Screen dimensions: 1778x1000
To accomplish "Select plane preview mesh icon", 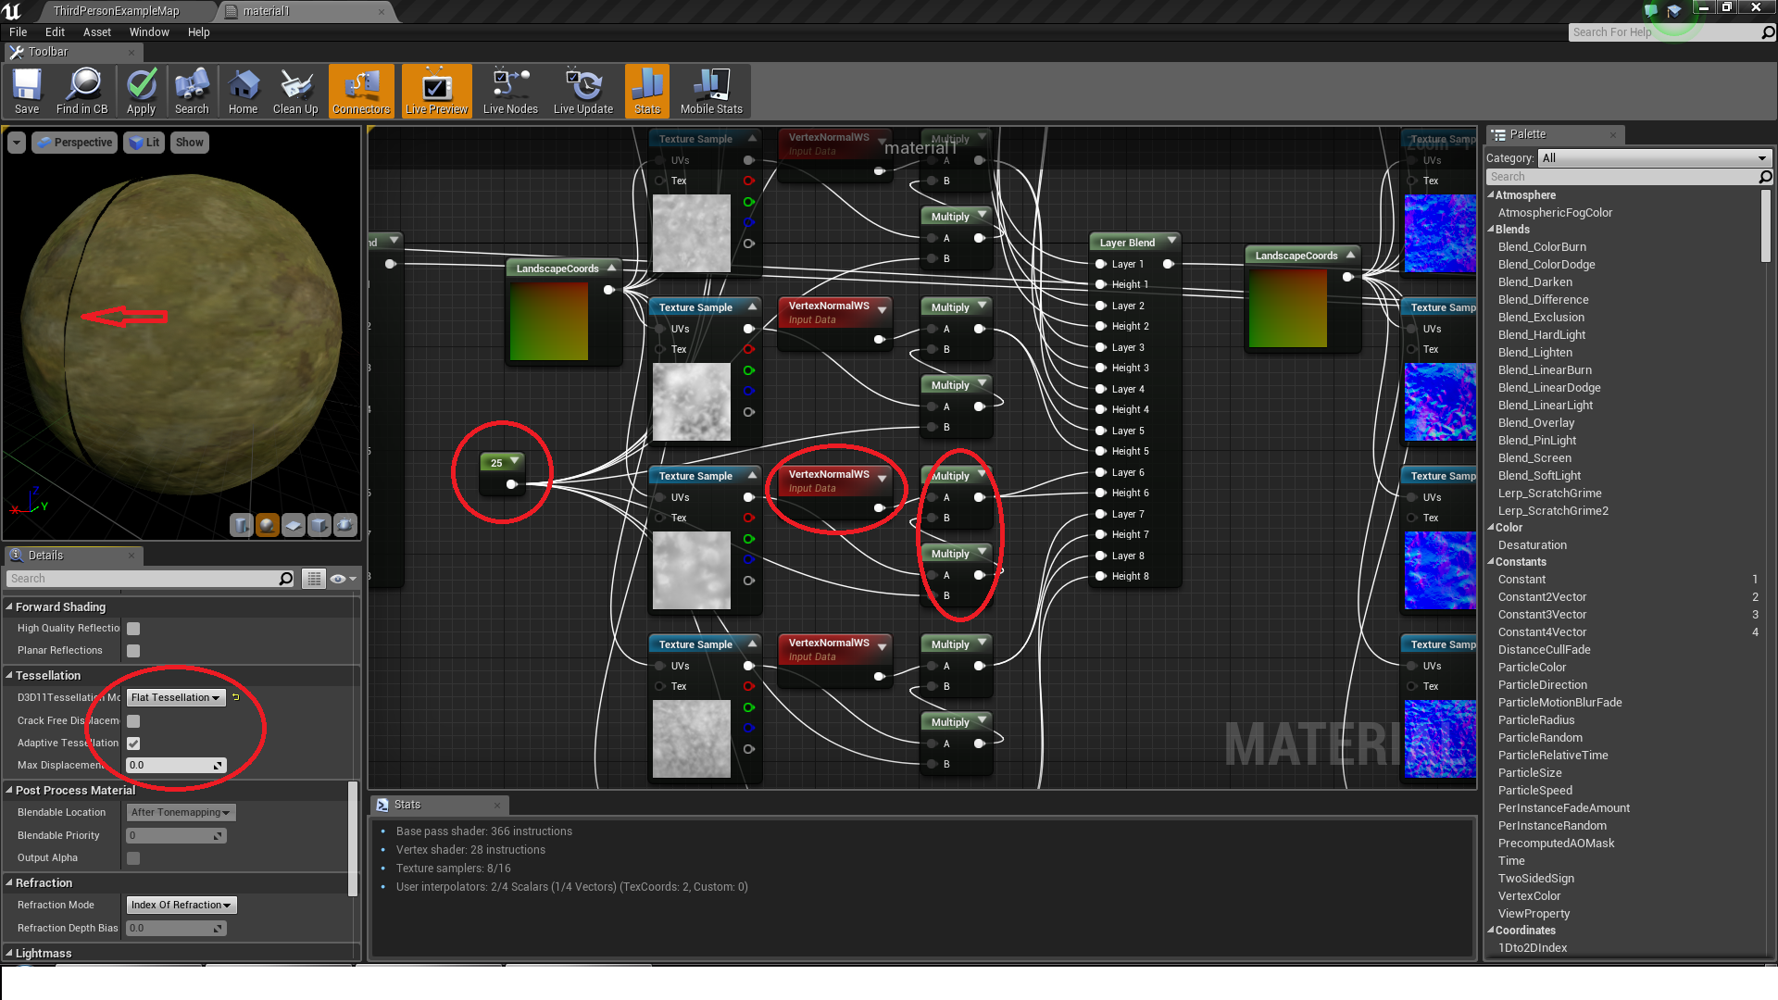I will click(294, 525).
